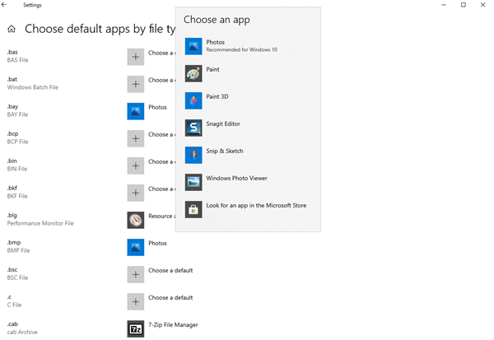Choose Snagit Editor from the app list
494x340 pixels.
tap(248, 128)
